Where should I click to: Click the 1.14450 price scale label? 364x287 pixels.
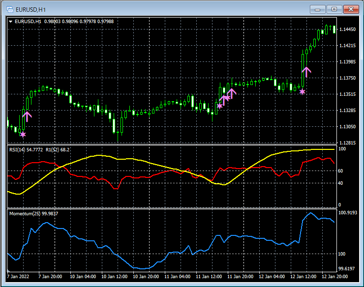click(349, 29)
